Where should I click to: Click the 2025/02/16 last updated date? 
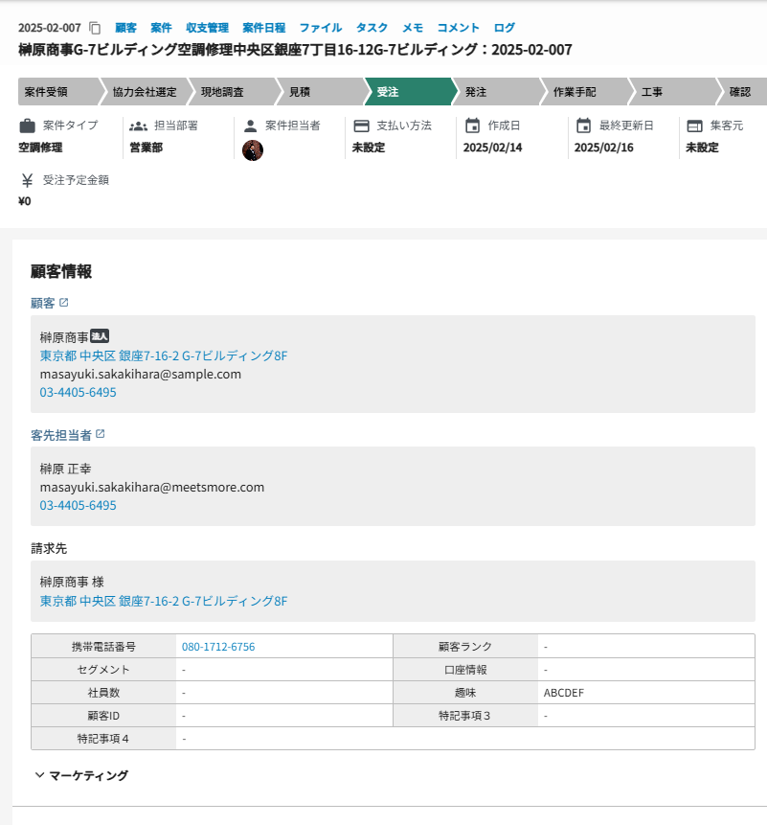pos(603,148)
